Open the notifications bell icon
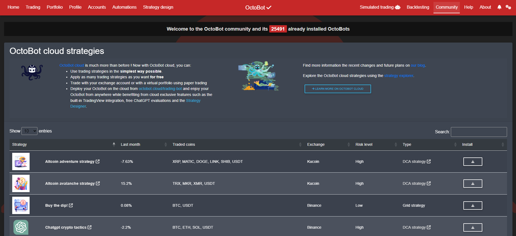This screenshot has width=516, height=236. [x=499, y=7]
